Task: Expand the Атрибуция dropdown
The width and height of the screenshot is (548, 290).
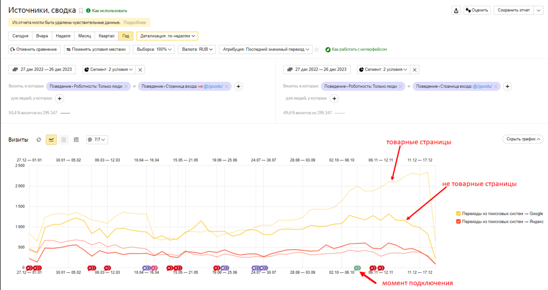Action: tap(265, 49)
